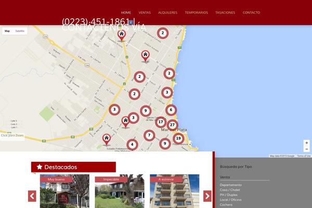Filter sales by PH / Duplex
Image resolution: width=312 pixels, height=208 pixels.
pos(229,195)
